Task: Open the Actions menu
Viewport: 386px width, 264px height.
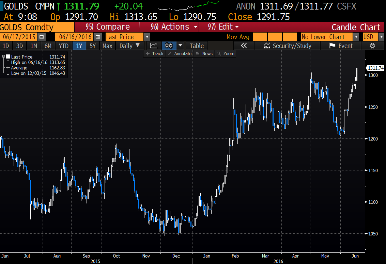Action: point(174,27)
